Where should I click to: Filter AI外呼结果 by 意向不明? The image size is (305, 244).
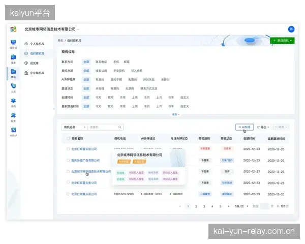click(x=116, y=80)
